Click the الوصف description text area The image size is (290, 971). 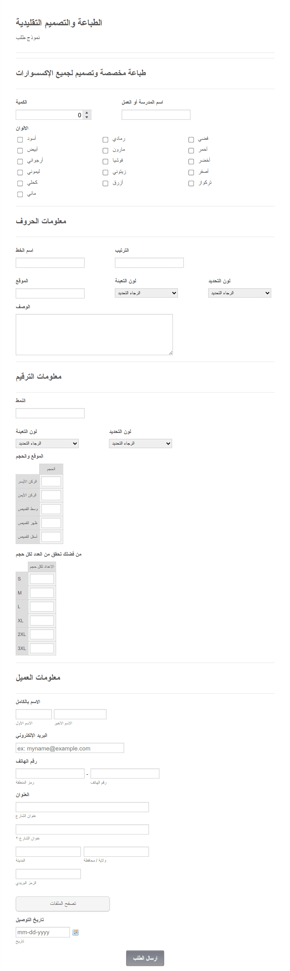(94, 334)
